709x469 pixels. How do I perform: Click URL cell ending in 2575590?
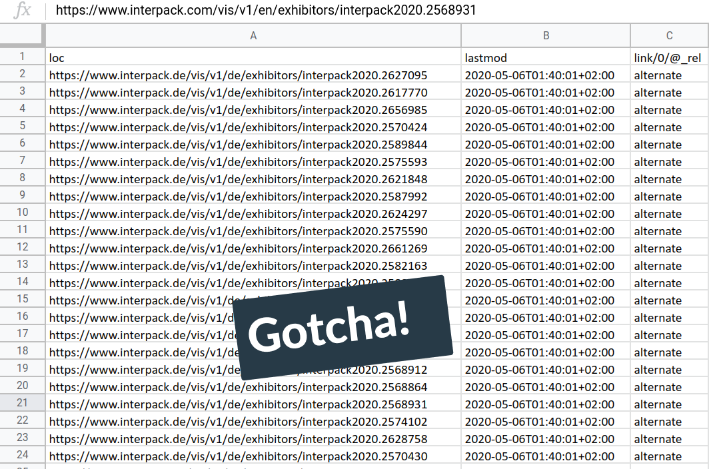[253, 231]
